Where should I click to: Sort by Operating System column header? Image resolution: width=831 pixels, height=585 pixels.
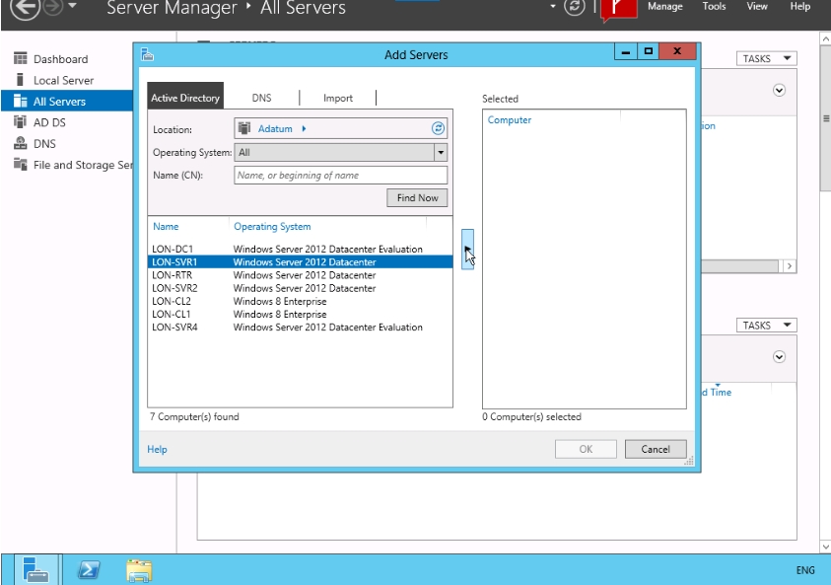(x=272, y=227)
